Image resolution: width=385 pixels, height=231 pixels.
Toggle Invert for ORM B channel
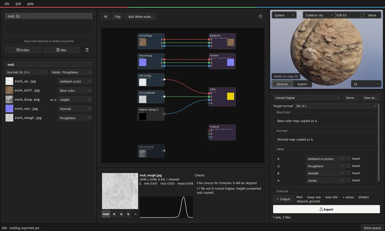coord(348,173)
